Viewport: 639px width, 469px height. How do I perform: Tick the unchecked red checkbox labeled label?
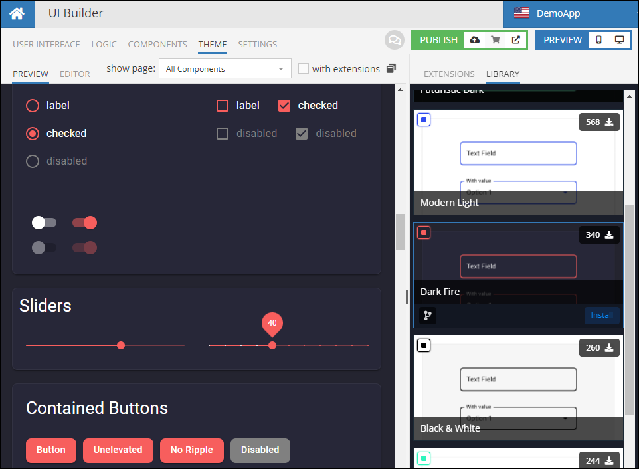point(223,106)
